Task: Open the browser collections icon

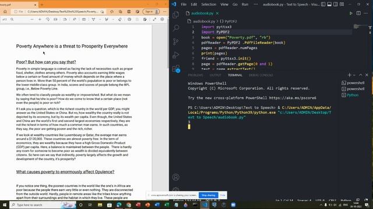Action: 121,12
